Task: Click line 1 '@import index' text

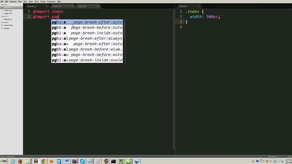Action: (48, 11)
